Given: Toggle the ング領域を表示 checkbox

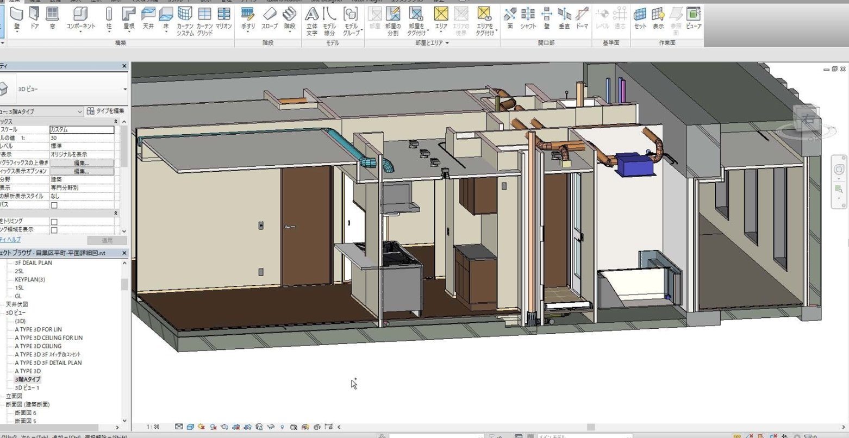Looking at the screenshot, I should [54, 230].
